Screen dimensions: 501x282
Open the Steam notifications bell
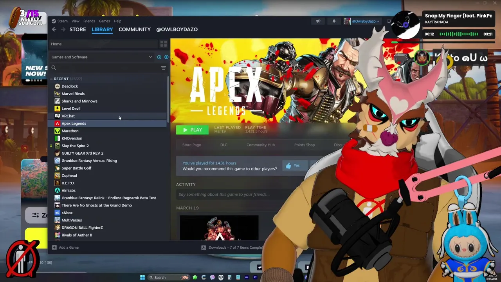[x=334, y=21]
